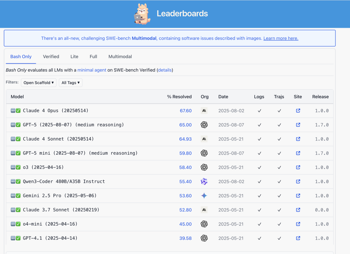Click OpenAI org logo in o4-mini row
Viewport: 350px width, 254px height.
204,224
